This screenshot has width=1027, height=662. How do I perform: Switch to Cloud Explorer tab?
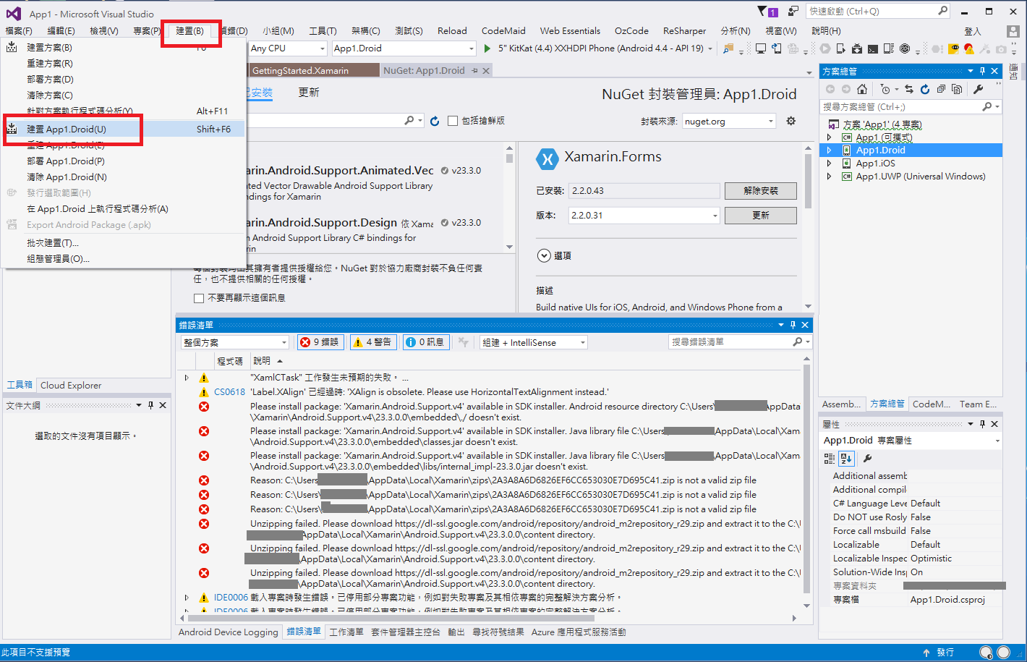[x=71, y=385]
